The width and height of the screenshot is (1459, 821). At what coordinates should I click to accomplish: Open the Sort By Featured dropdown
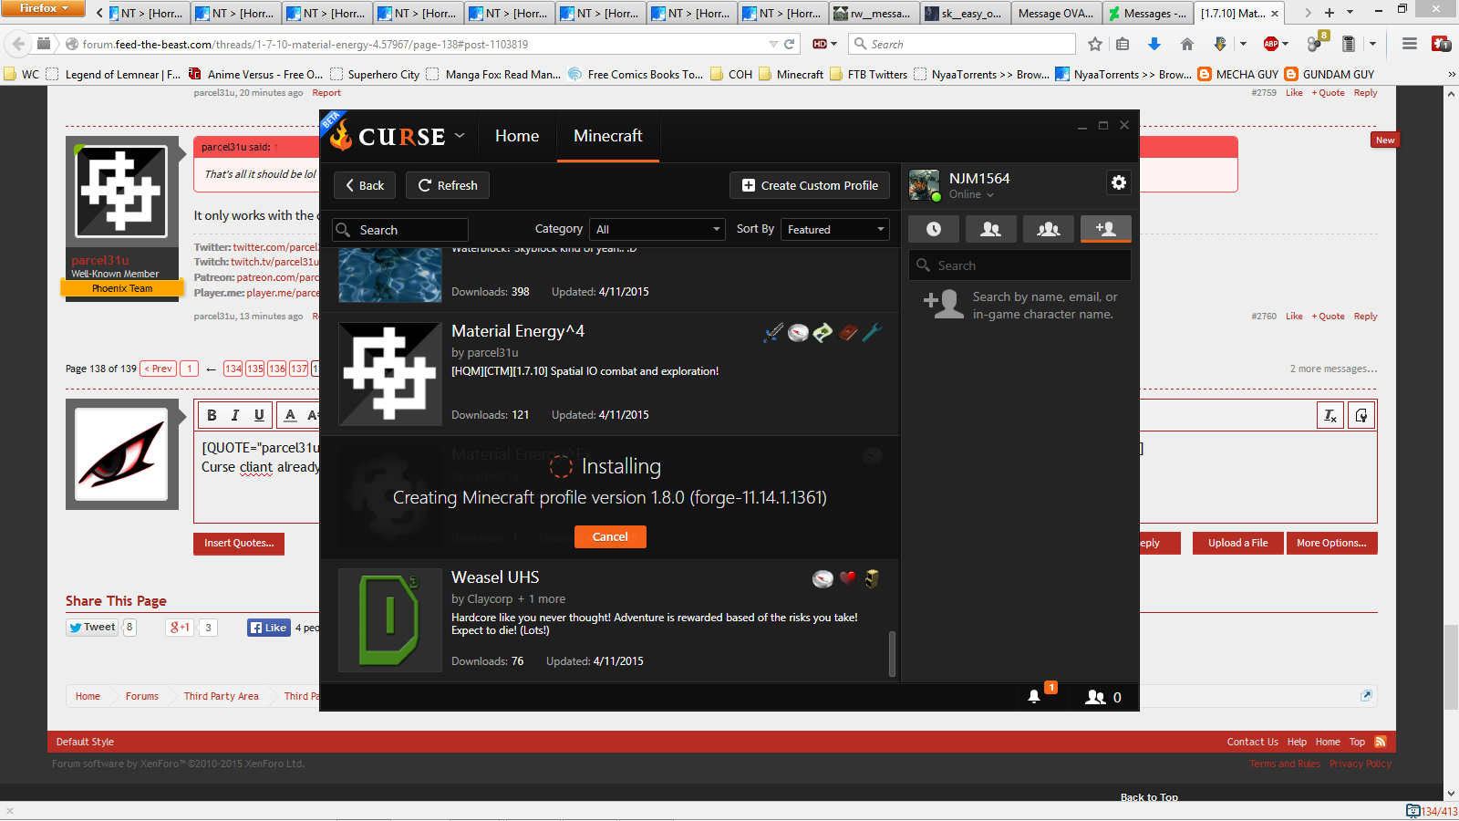coord(835,229)
